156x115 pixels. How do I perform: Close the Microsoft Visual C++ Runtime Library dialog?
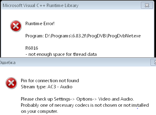[147, 5]
